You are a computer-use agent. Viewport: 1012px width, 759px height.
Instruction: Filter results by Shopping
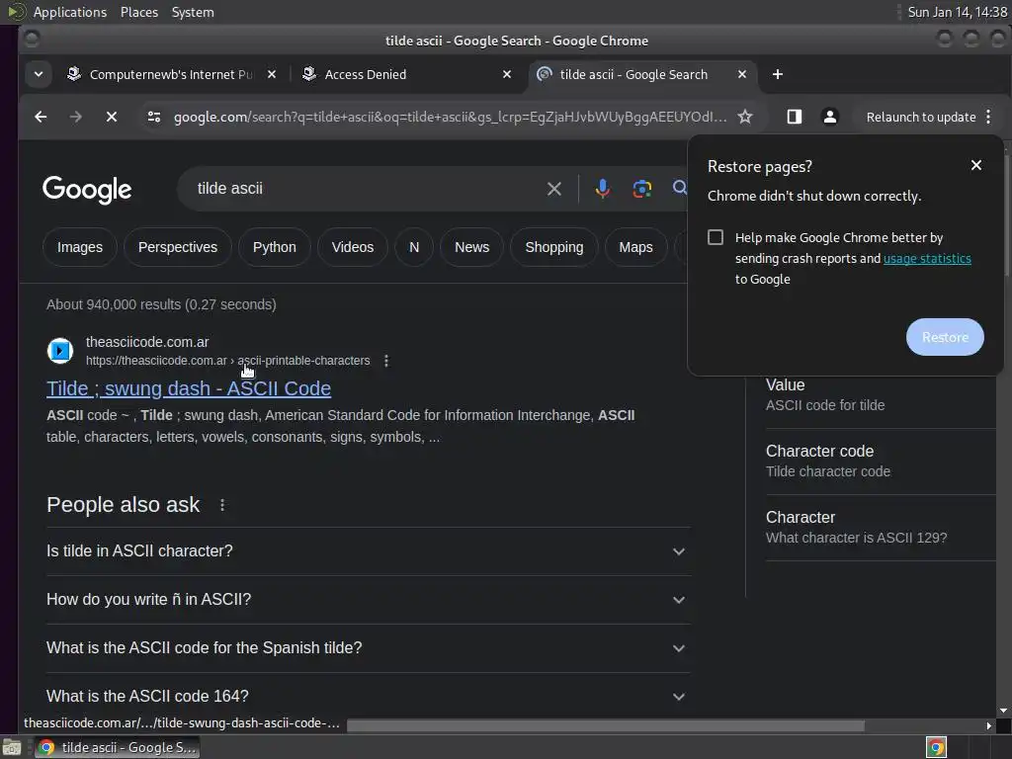tap(554, 247)
